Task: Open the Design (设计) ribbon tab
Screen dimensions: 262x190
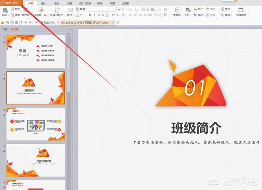Action: [56, 3]
